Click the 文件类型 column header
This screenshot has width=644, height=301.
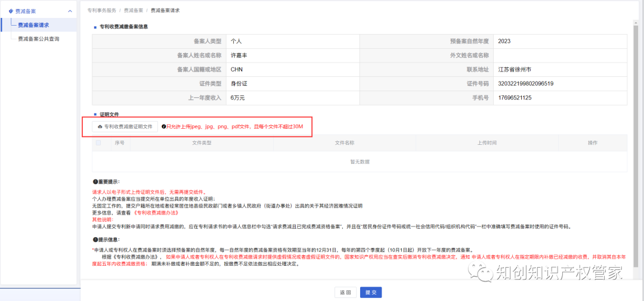coord(202,143)
